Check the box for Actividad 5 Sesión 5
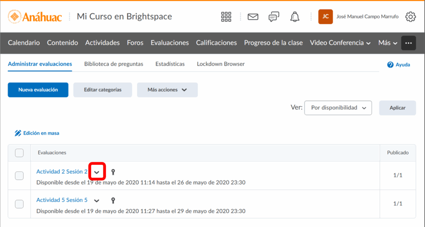The image size is (425, 227). click(20, 204)
